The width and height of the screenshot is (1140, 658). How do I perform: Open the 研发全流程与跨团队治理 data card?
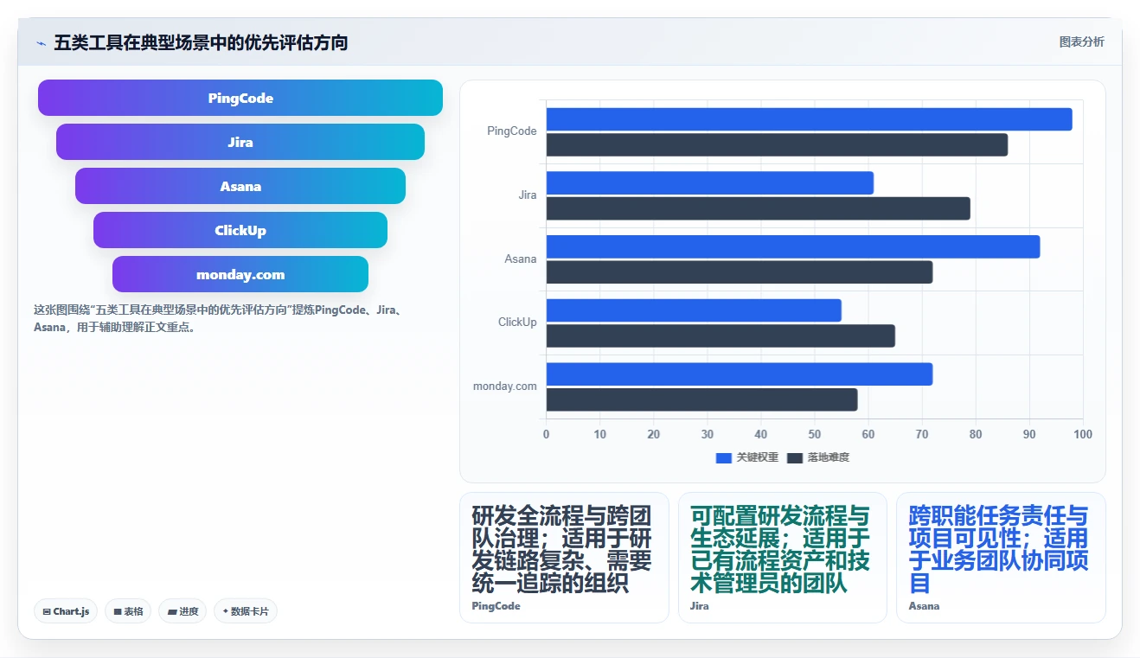point(564,558)
